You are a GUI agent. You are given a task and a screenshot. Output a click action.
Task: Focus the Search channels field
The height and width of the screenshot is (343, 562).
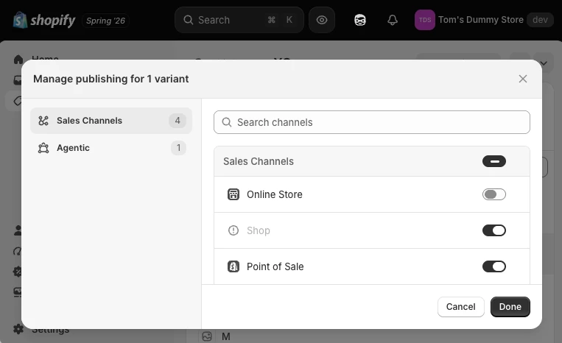(x=372, y=122)
